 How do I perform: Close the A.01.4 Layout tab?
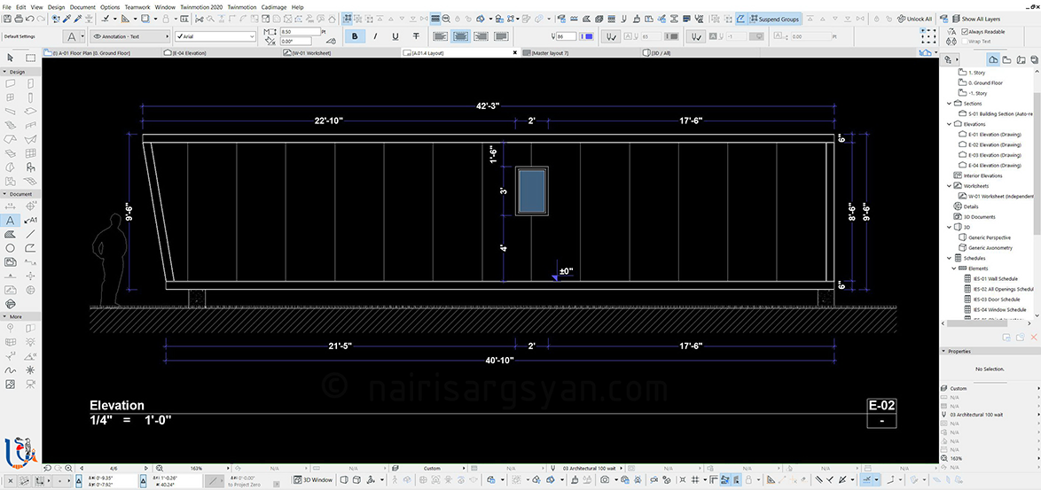coord(514,51)
